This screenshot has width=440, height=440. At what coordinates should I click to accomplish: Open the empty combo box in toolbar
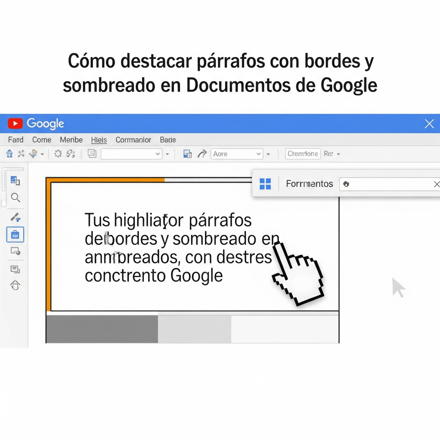coord(131,154)
